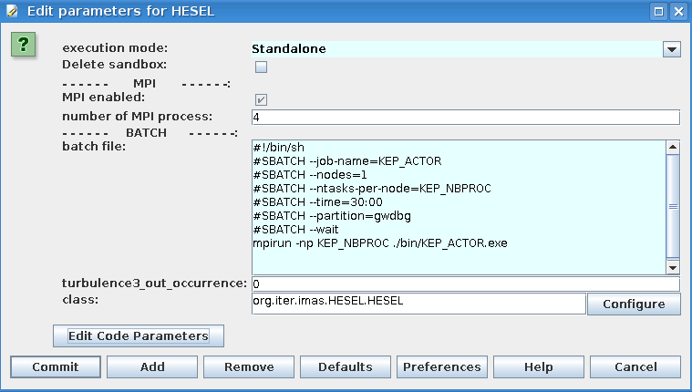Maximize the Edit parameters window
Screen dimensions: 692x392
tap(658, 11)
